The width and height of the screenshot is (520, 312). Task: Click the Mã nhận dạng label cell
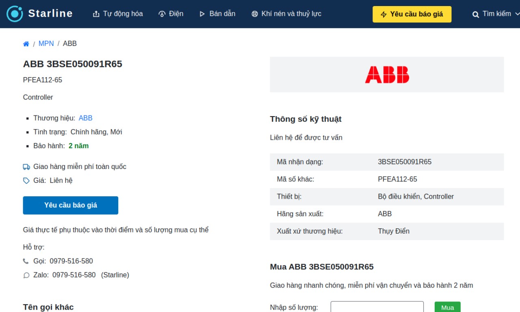(300, 162)
